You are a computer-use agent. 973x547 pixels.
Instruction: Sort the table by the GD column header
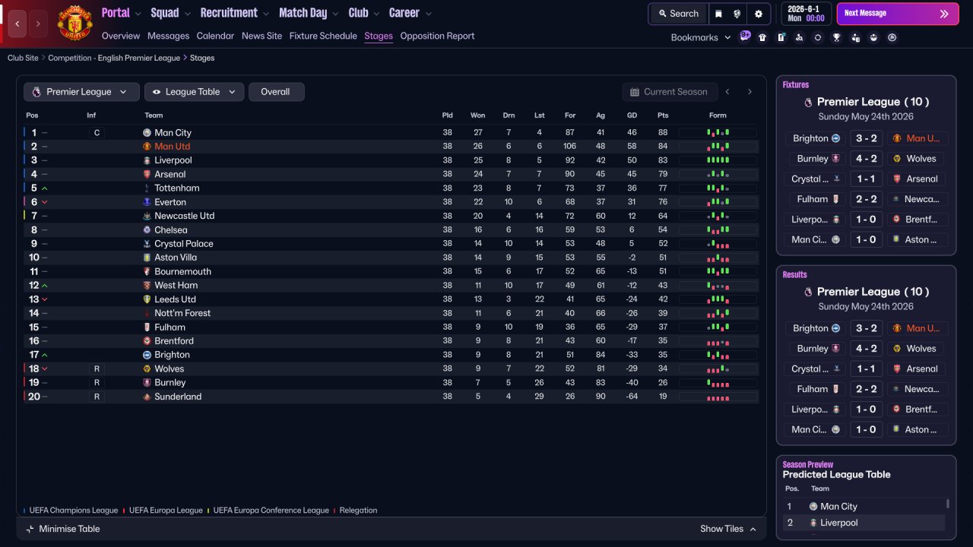point(632,115)
